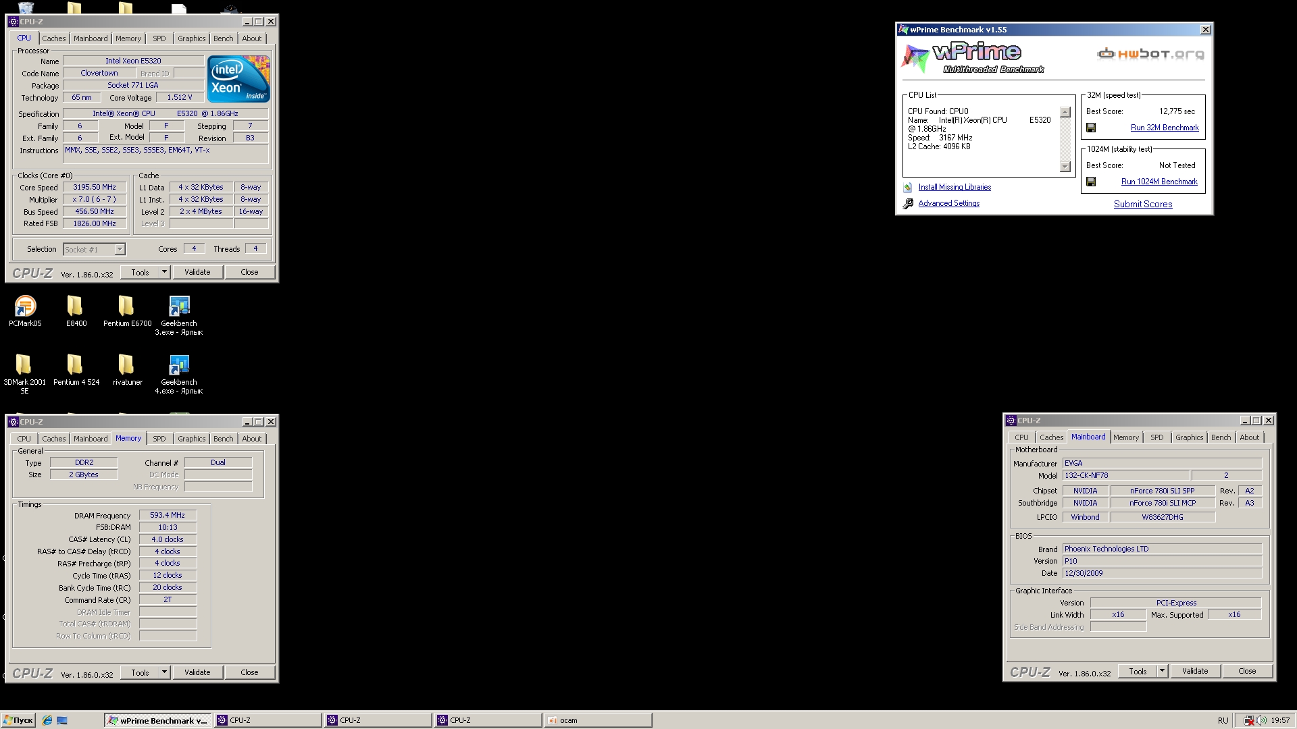Click Close button in Memory CPU-Z window
1297x729 pixels.
[249, 672]
